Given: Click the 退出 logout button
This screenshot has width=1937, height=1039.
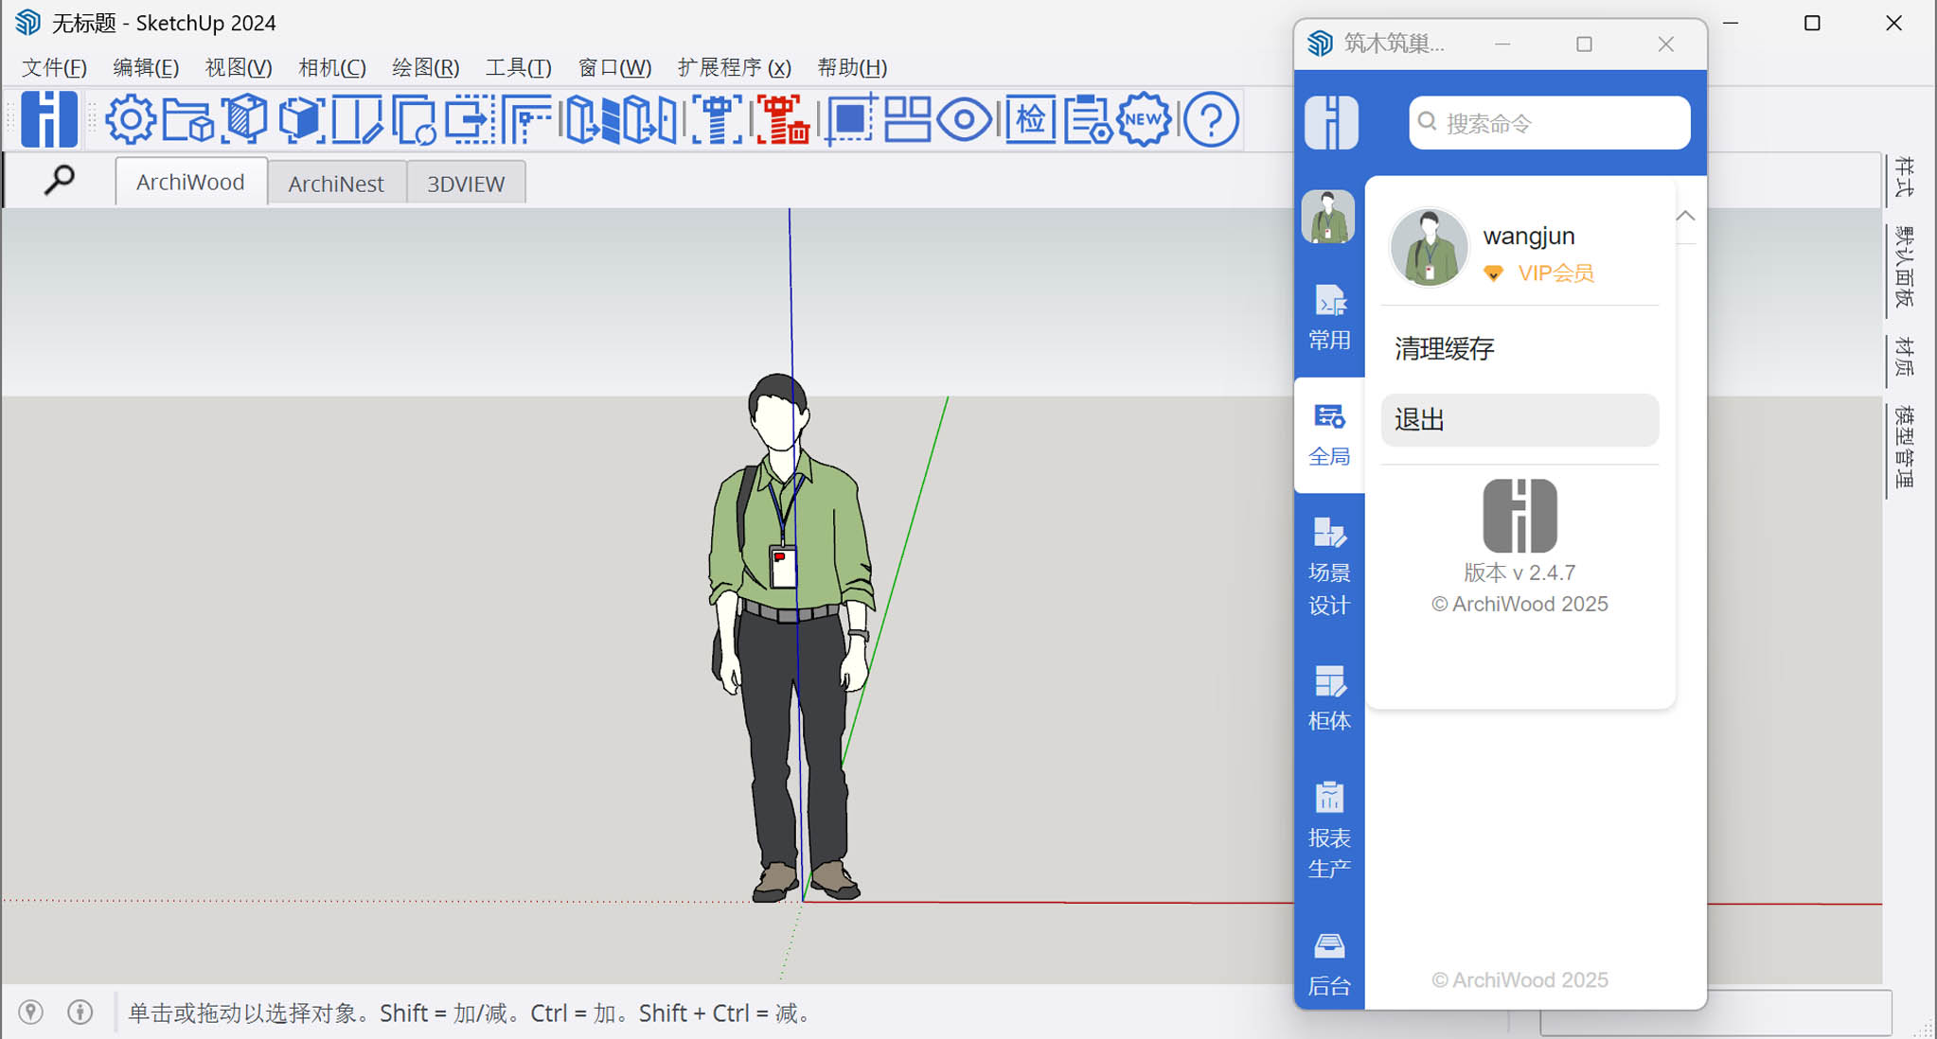Looking at the screenshot, I should coord(1519,420).
